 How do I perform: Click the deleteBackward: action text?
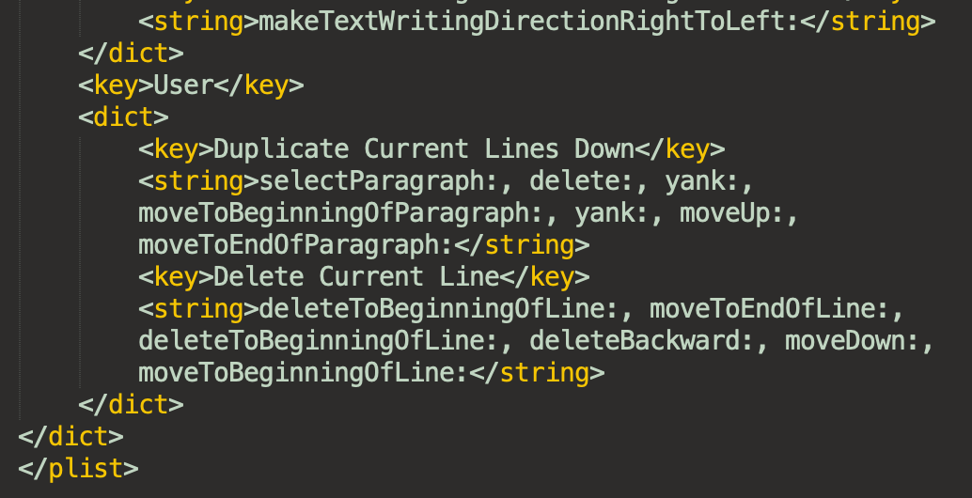(x=642, y=341)
